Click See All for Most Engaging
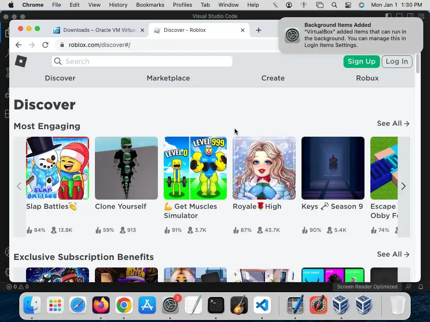The width and height of the screenshot is (430, 322). click(x=393, y=124)
